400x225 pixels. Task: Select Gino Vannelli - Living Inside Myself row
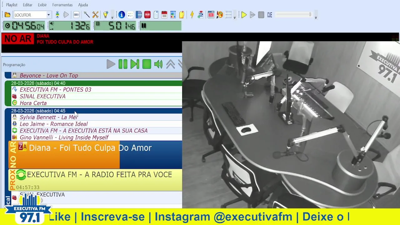(x=96, y=137)
